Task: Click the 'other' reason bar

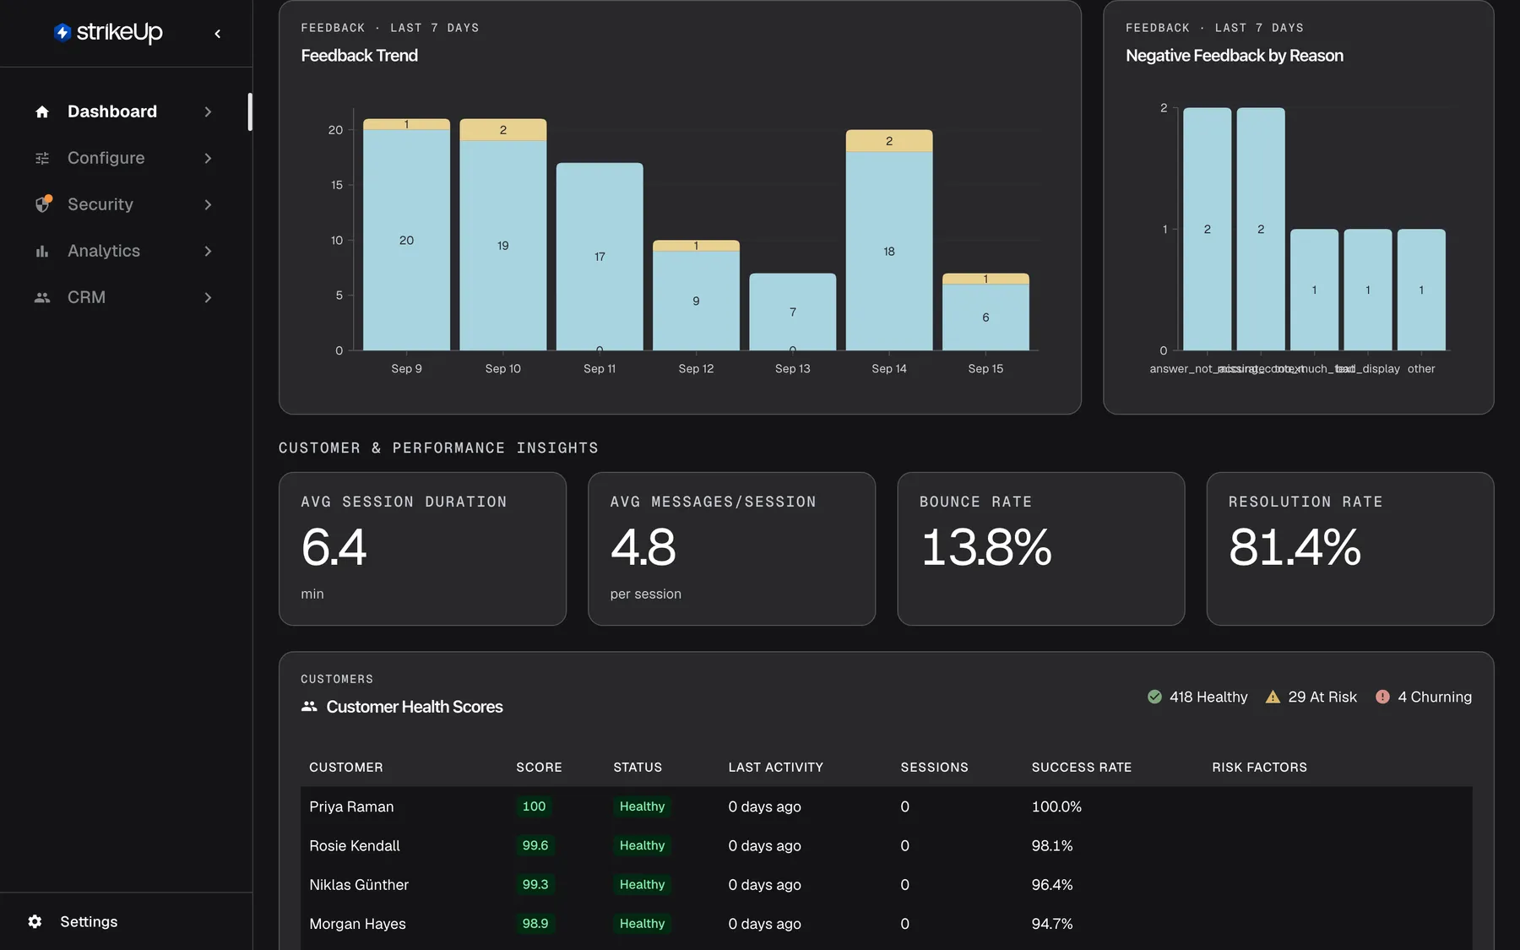Action: (x=1421, y=290)
